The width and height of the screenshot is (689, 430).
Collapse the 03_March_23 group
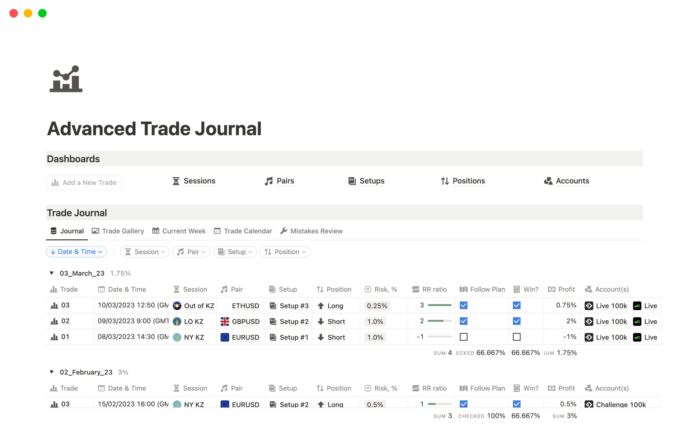coord(51,273)
